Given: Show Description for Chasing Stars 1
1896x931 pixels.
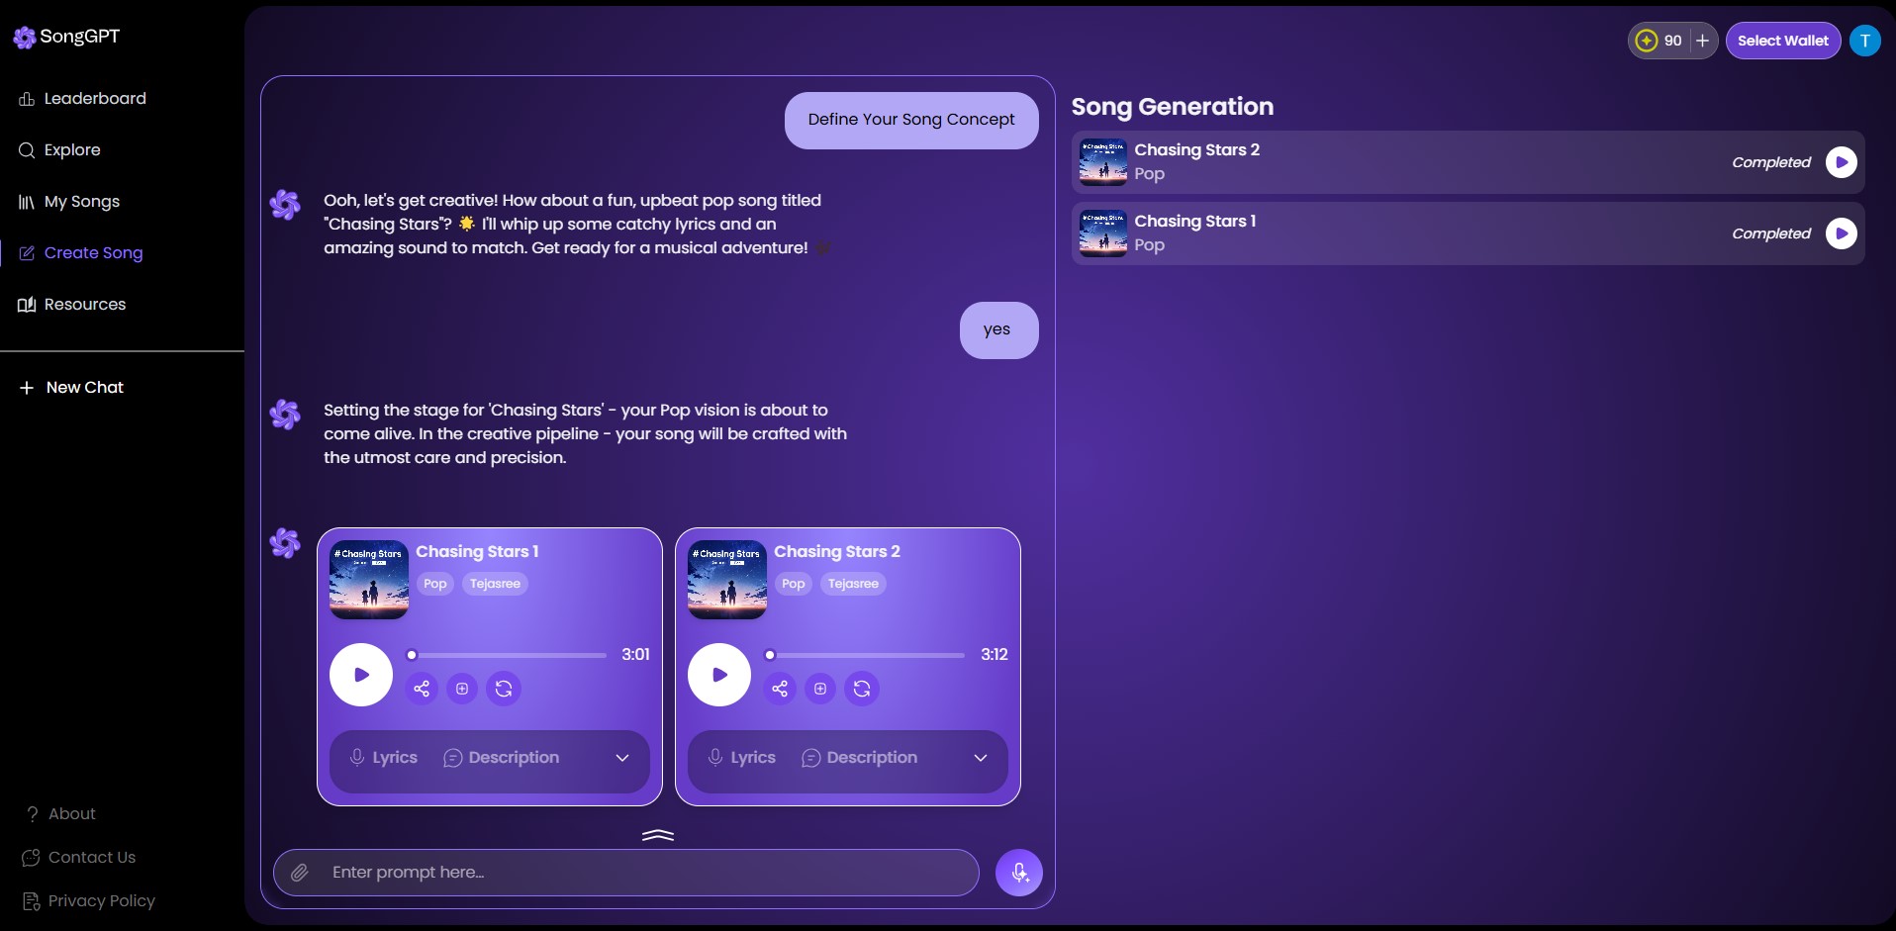Looking at the screenshot, I should [x=502, y=758].
